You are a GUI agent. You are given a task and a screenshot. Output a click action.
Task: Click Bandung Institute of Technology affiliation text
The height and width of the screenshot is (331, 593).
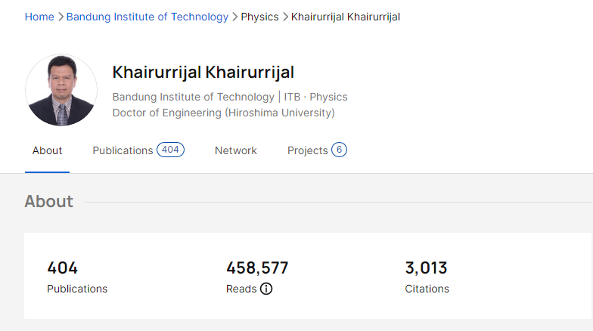tap(193, 97)
